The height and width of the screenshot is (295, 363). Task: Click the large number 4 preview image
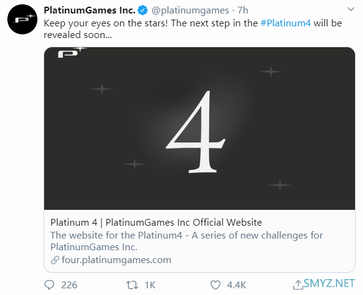(199, 129)
